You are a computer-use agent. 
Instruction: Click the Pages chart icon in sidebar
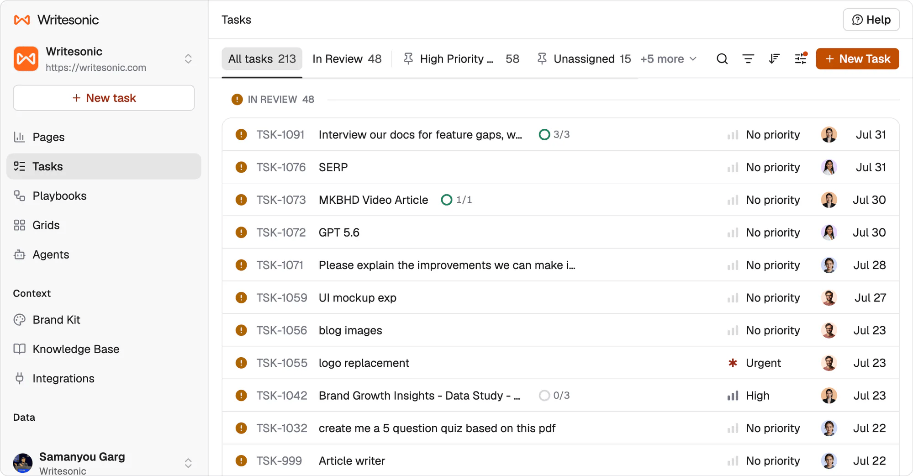(19, 137)
